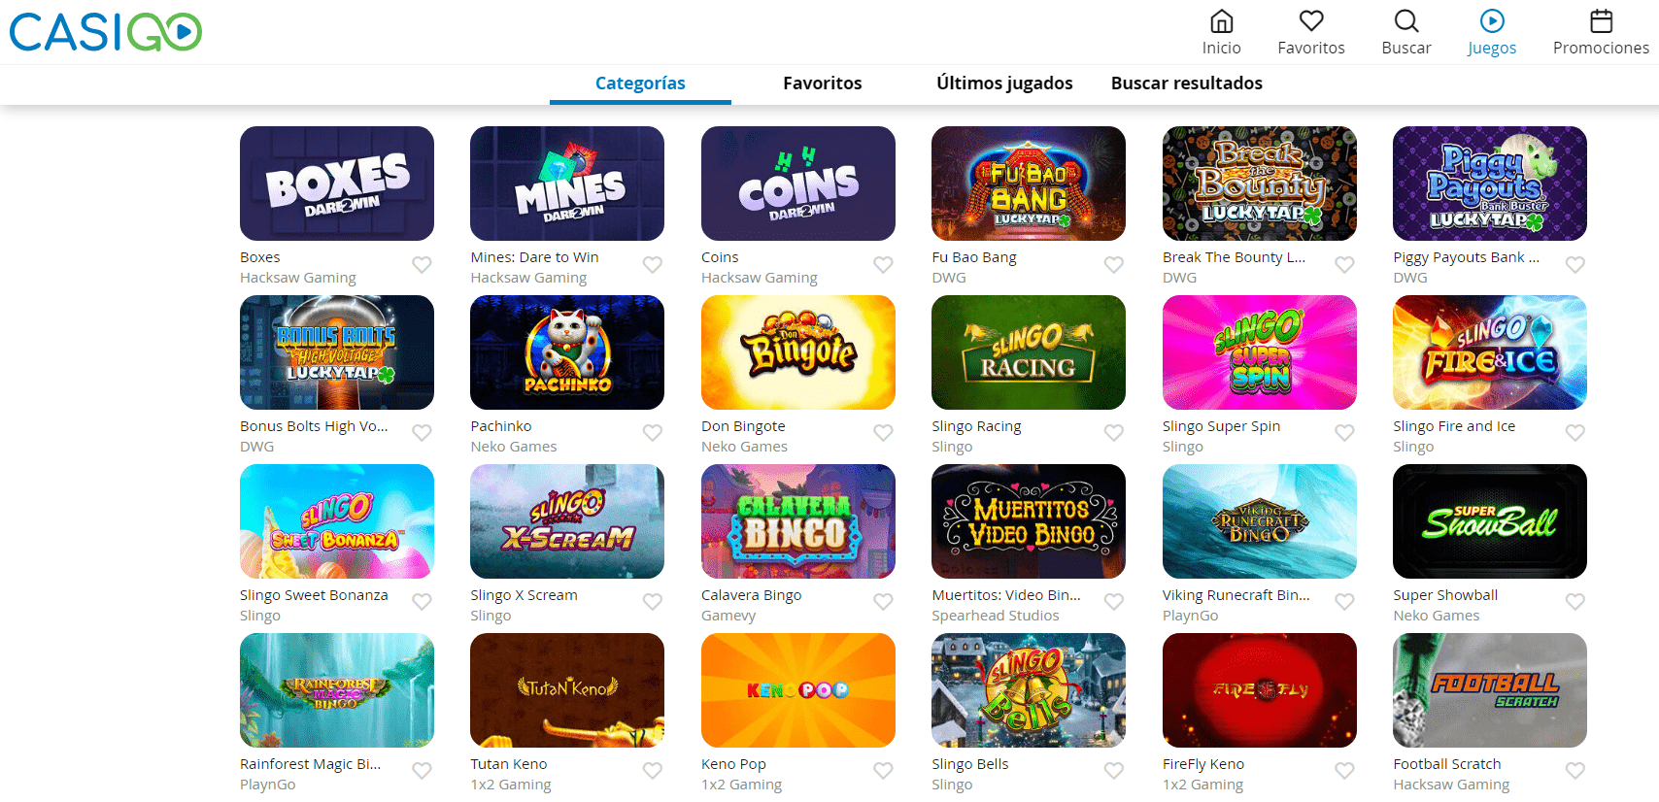The height and width of the screenshot is (802, 1659).
Task: Open the Buscar resultados tab
Action: point(1187,84)
